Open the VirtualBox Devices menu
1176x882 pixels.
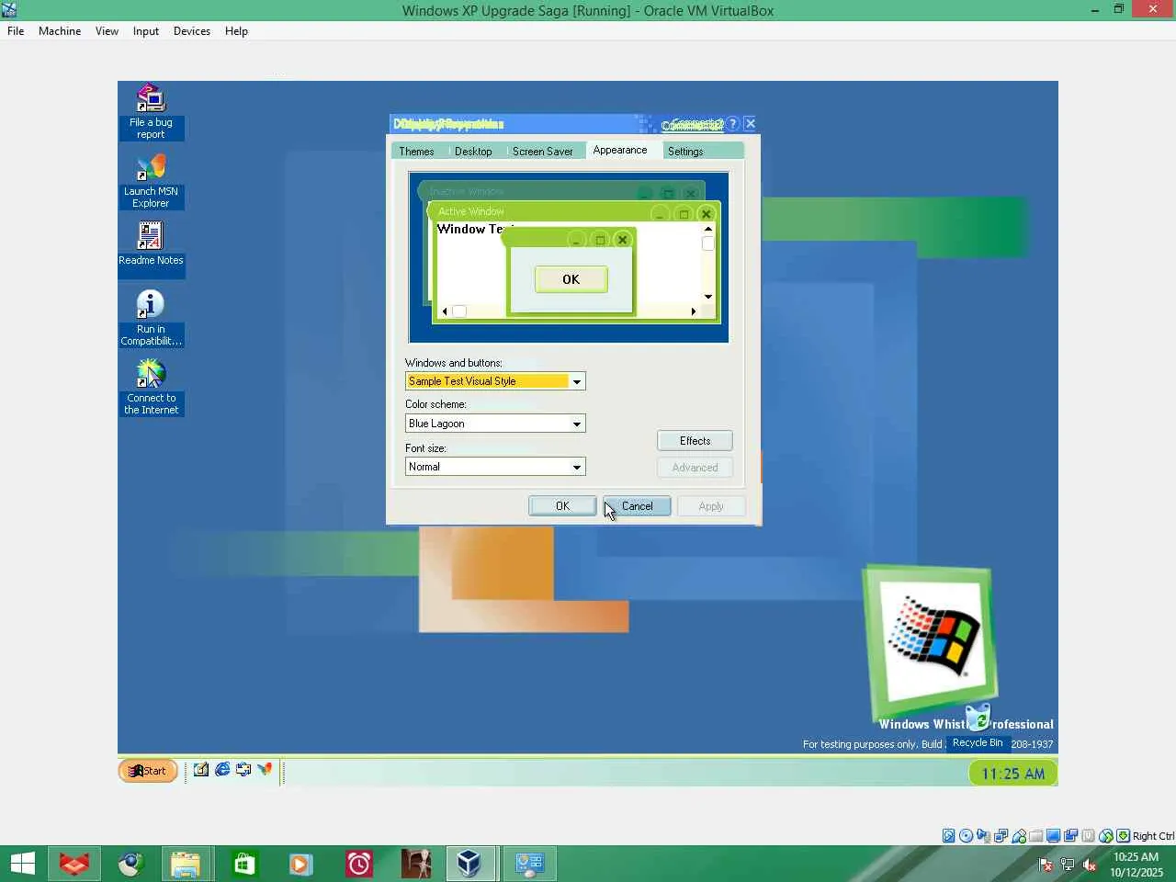pyautogui.click(x=191, y=31)
